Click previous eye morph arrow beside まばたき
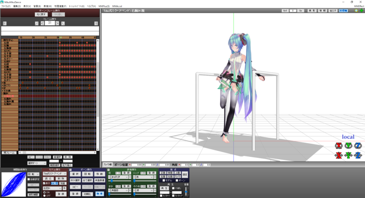365x198 pixels. pos(109,177)
